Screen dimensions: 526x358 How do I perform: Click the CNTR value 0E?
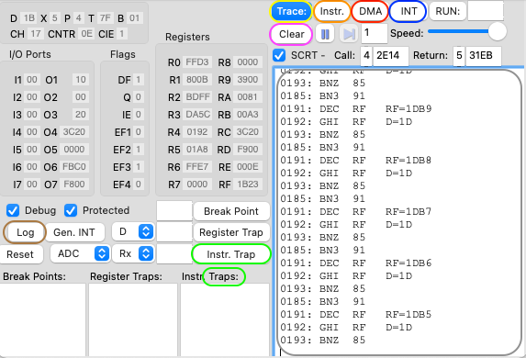coord(86,34)
